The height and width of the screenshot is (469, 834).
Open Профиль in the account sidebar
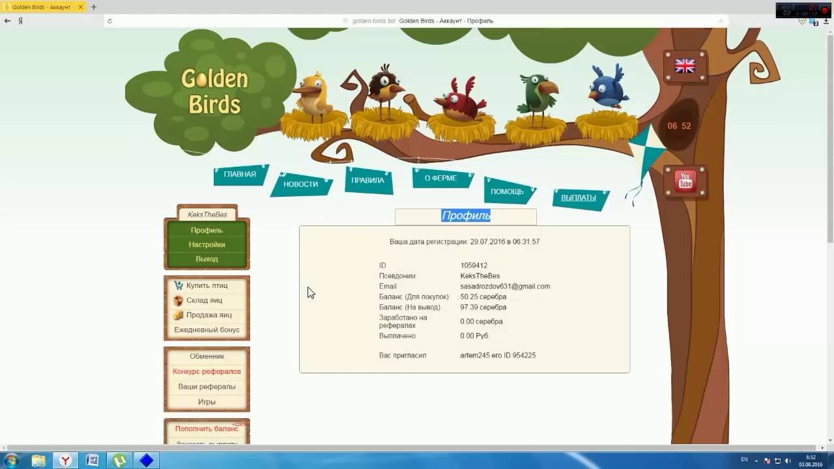(x=207, y=231)
